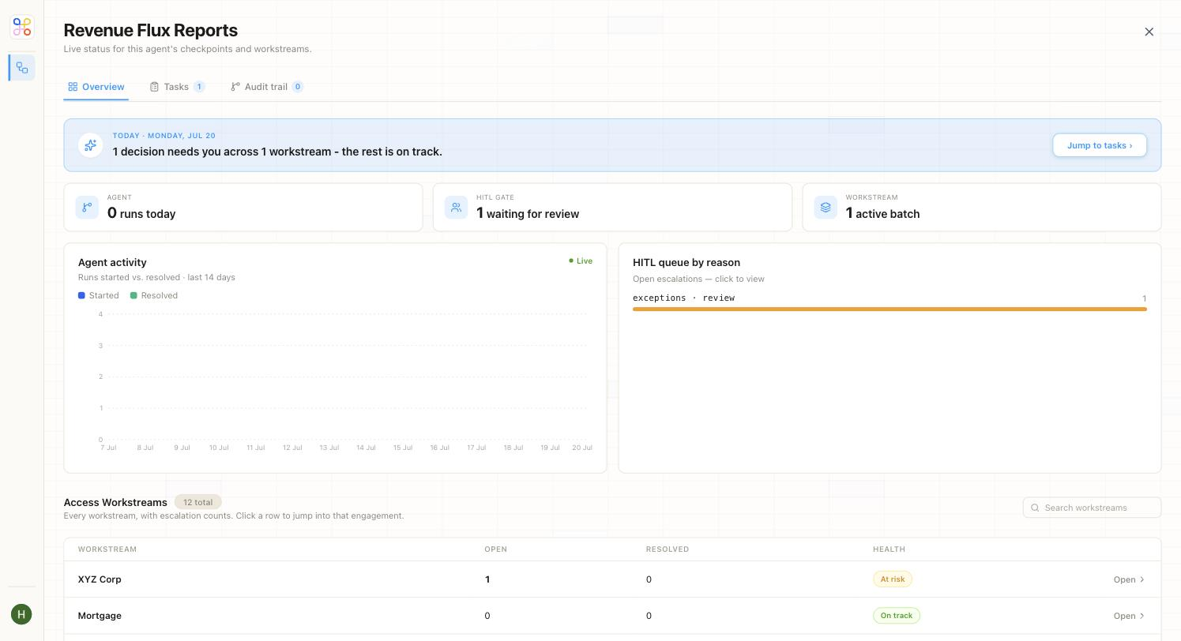Open the workflows sidebar icon
This screenshot has width=1181, height=641.
22,68
